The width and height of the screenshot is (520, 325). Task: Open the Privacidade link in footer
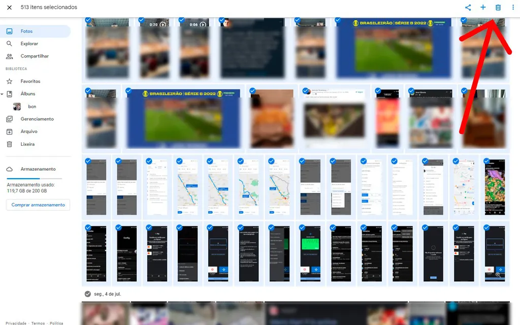pyautogui.click(x=16, y=323)
